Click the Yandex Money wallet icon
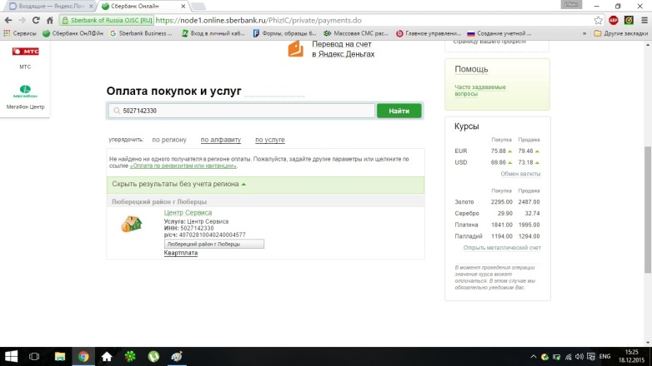 click(296, 49)
